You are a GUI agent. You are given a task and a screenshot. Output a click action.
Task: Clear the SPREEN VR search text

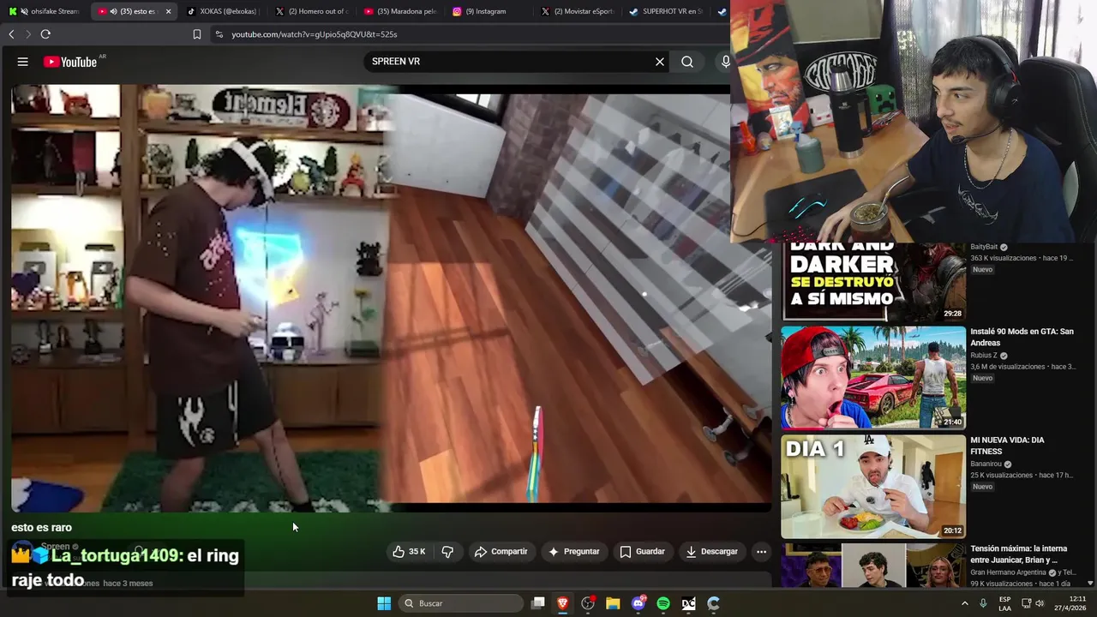point(660,62)
